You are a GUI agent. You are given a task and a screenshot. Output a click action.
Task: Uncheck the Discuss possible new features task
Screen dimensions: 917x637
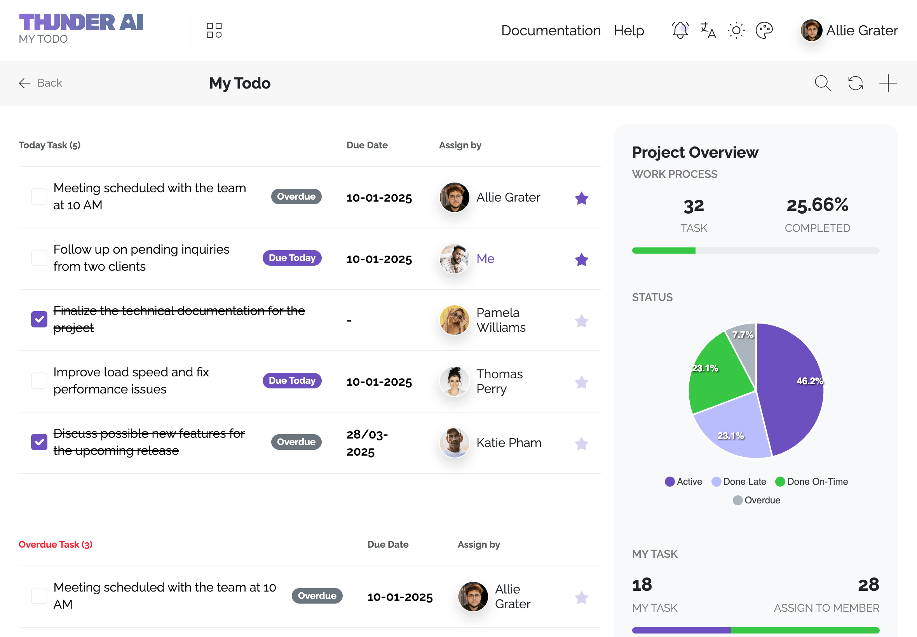click(39, 442)
